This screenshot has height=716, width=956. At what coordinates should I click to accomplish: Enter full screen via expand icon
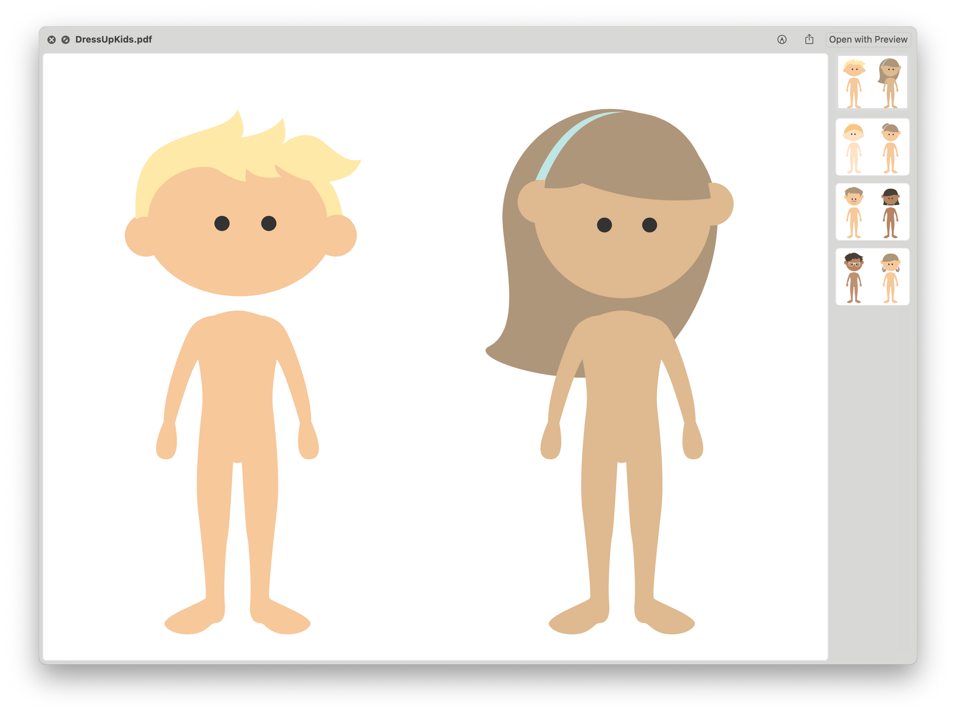click(x=65, y=40)
